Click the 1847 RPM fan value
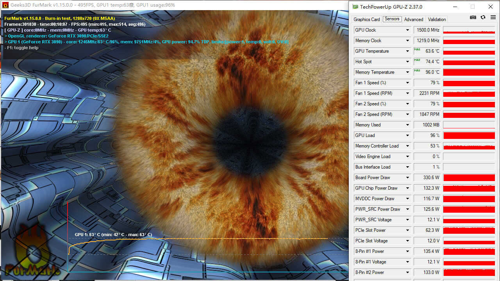500x281 pixels. (427, 114)
